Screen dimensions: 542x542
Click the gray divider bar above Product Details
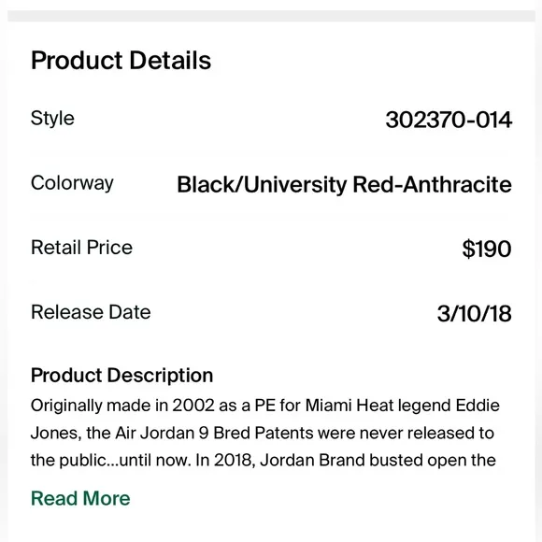point(271,16)
